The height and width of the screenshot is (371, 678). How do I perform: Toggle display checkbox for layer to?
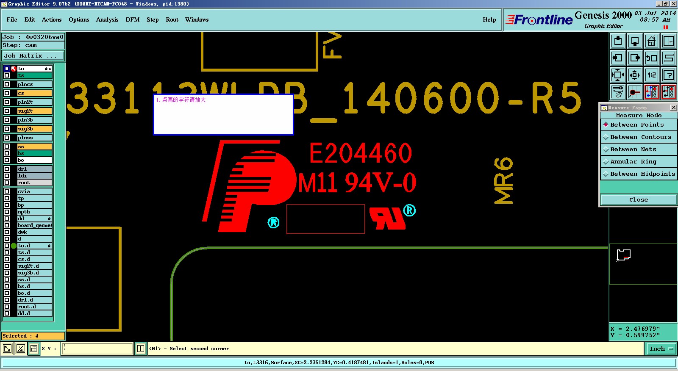click(x=7, y=69)
